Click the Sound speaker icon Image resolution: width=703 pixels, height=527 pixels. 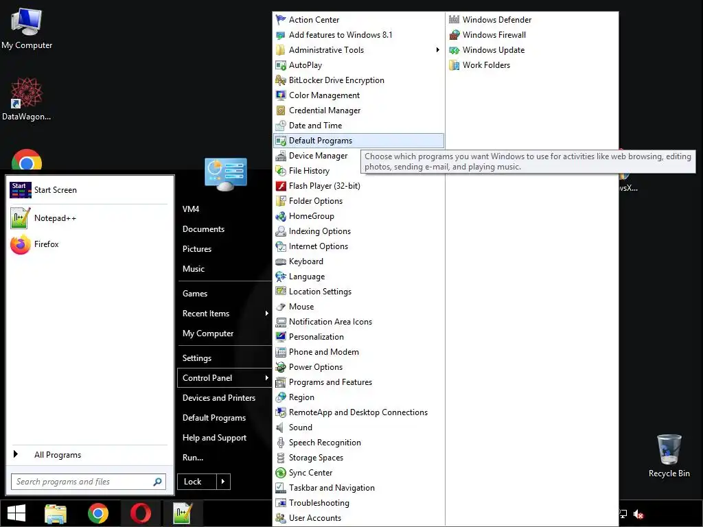tap(281, 428)
